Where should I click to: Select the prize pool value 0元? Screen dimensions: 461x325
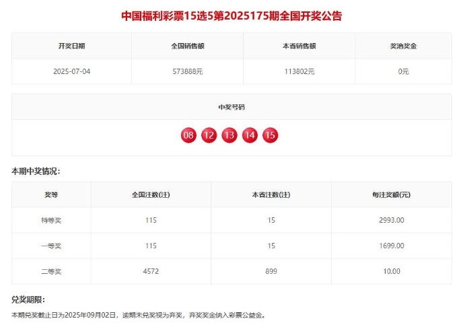pos(403,71)
